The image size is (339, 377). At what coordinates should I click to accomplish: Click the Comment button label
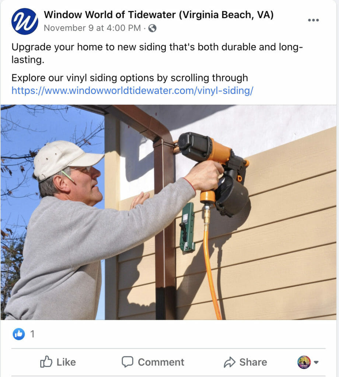[x=161, y=362]
